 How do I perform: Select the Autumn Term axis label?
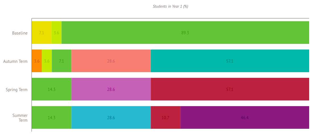[16, 61]
